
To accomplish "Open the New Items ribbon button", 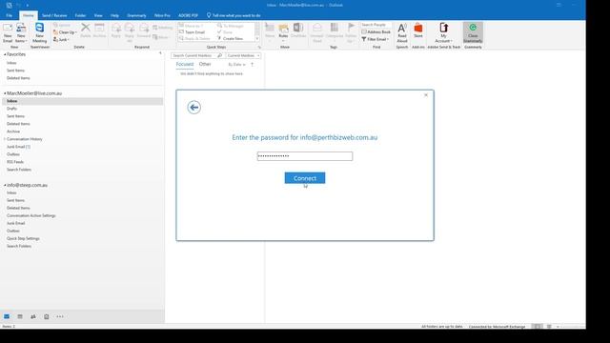I will tap(21, 32).
